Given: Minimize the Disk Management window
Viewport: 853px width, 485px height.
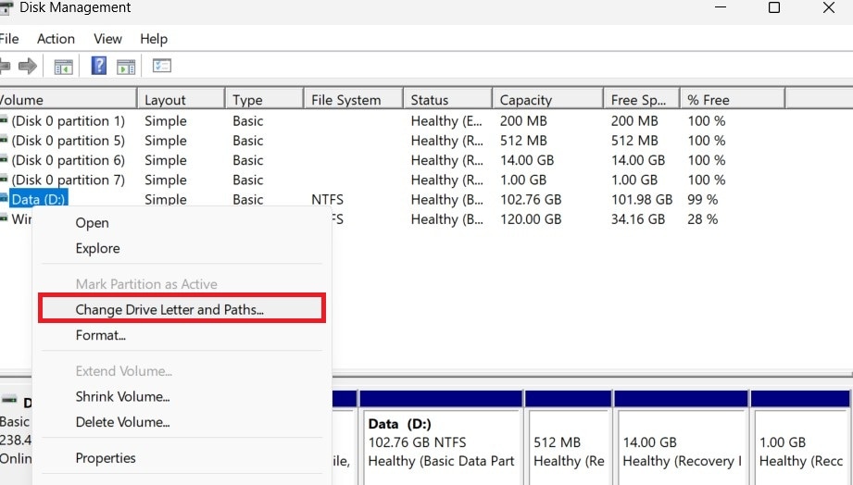Looking at the screenshot, I should (x=721, y=7).
